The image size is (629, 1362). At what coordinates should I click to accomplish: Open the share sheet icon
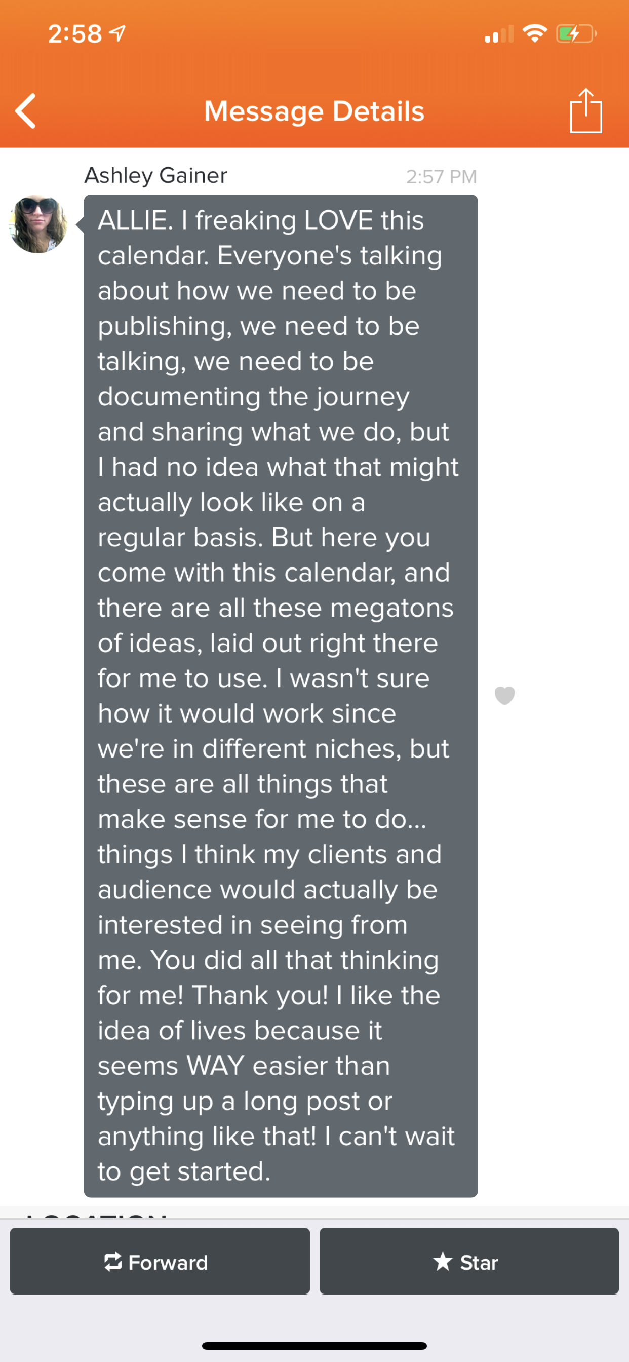(x=585, y=110)
